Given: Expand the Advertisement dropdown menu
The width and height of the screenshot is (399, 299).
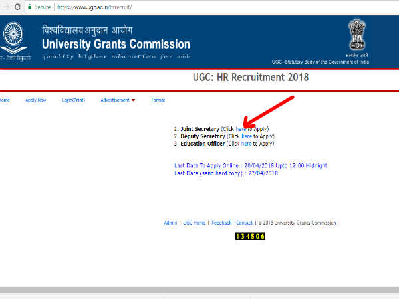Looking at the screenshot, I should click(x=118, y=100).
